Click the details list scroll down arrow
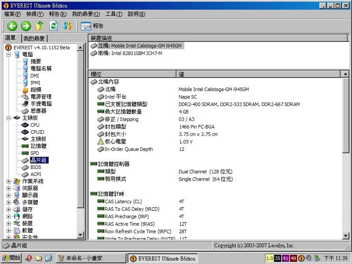The image size is (352, 264). (346, 235)
